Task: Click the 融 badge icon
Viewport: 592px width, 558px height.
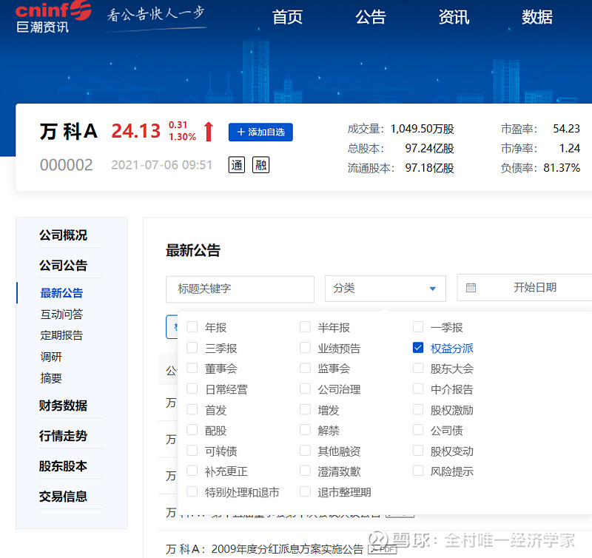Action: [261, 165]
